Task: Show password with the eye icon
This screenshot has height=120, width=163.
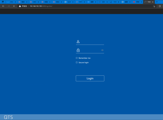Action: (x=102, y=50)
